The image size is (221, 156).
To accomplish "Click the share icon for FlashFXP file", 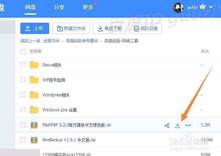I will pyautogui.click(x=167, y=125).
